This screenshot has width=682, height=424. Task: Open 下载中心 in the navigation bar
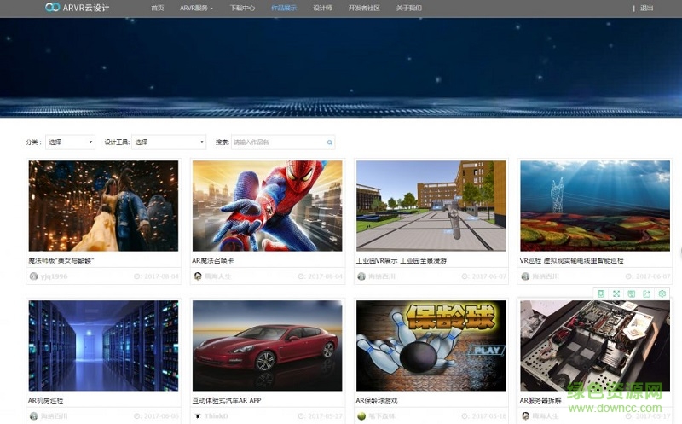click(x=242, y=8)
